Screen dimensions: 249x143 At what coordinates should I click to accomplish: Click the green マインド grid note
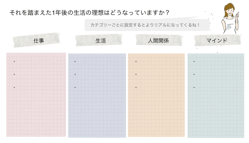click(216, 95)
